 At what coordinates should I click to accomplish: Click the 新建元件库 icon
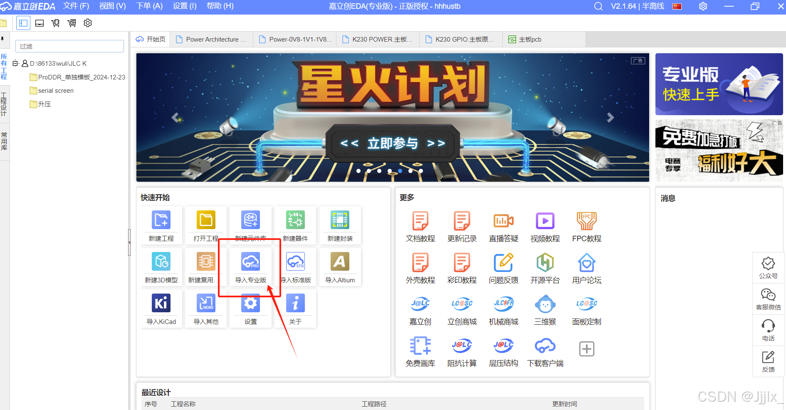point(250,220)
